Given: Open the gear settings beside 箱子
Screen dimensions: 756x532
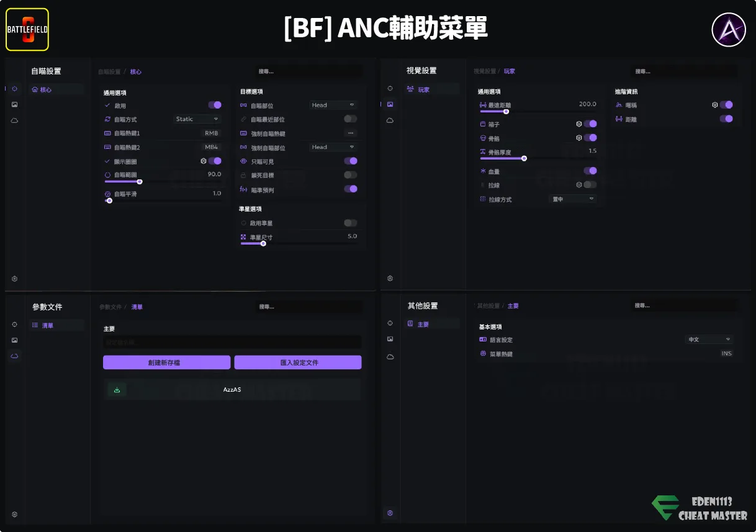Looking at the screenshot, I should [579, 124].
